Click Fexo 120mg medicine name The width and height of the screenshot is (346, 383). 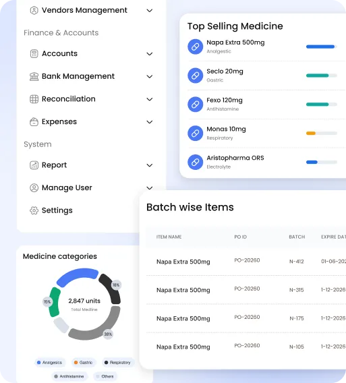225,100
